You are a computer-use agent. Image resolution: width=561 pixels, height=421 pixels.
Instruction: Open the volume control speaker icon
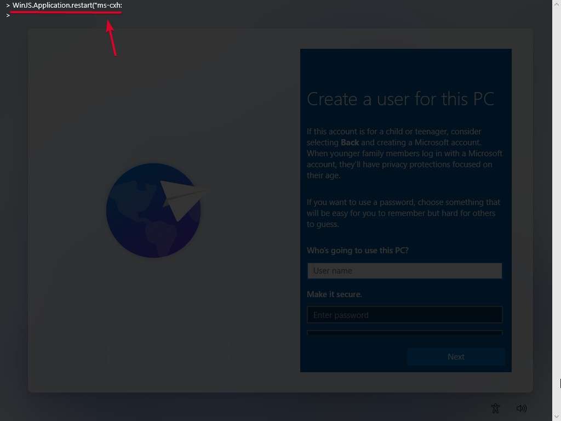click(521, 408)
